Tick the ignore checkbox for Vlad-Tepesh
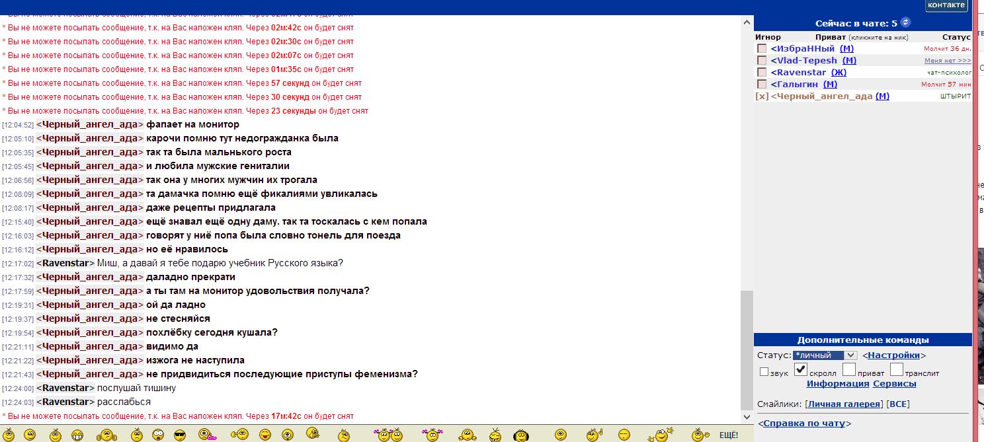The width and height of the screenshot is (984, 442). pyautogui.click(x=762, y=61)
